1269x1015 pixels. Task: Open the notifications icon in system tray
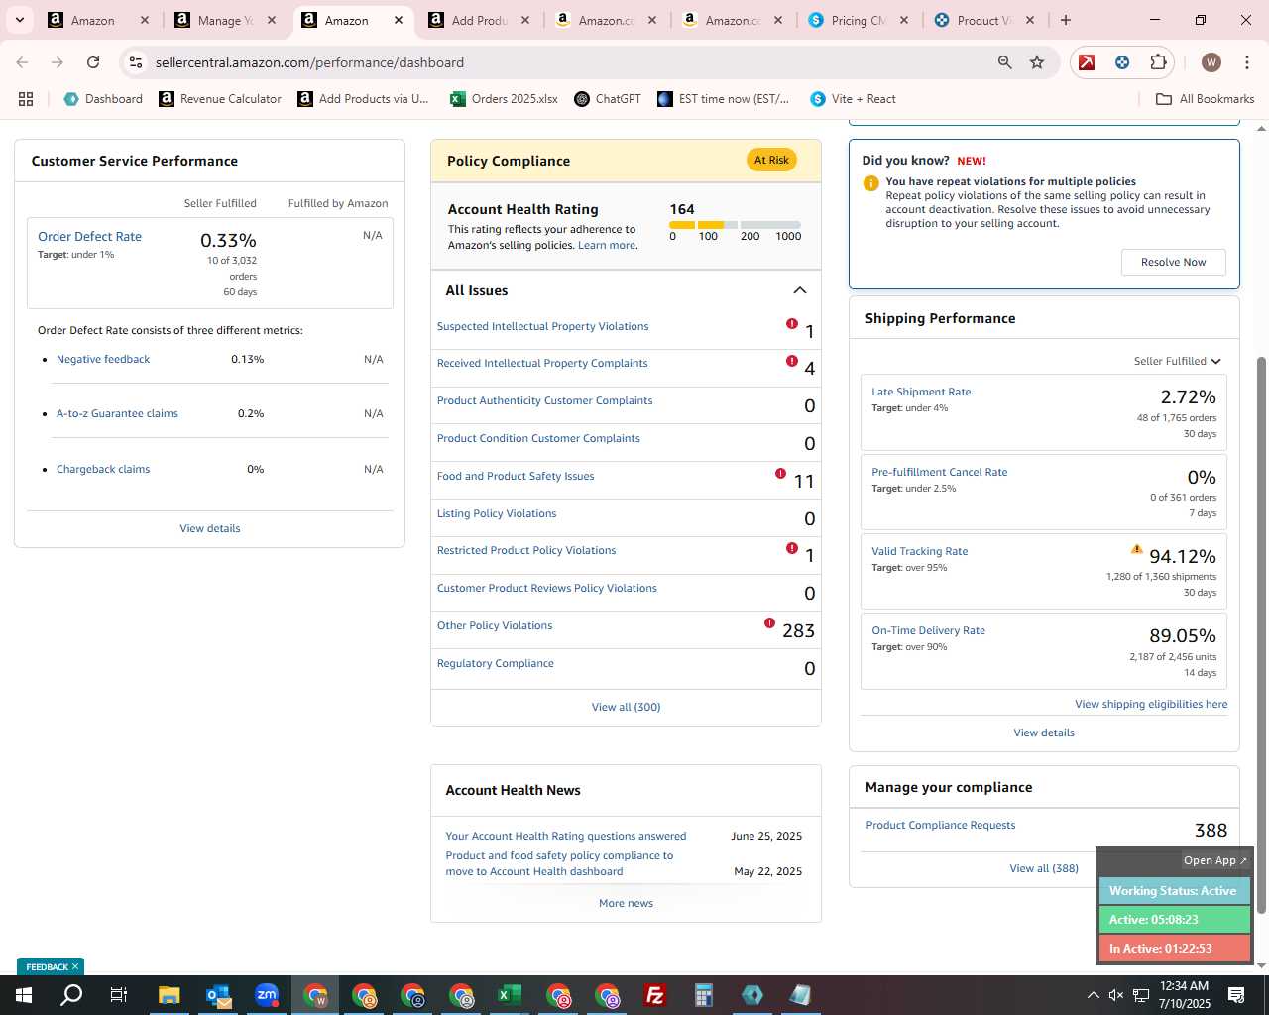(x=1236, y=995)
